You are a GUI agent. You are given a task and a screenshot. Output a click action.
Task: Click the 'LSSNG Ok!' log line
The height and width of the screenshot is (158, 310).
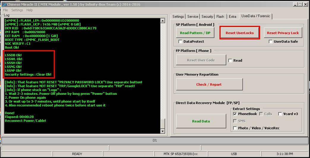13,67
